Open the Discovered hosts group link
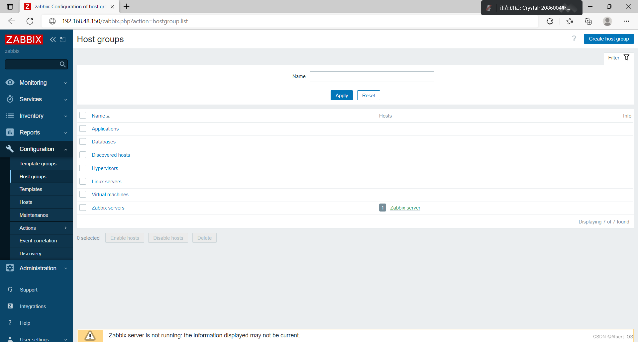This screenshot has height=342, width=638. 111,155
